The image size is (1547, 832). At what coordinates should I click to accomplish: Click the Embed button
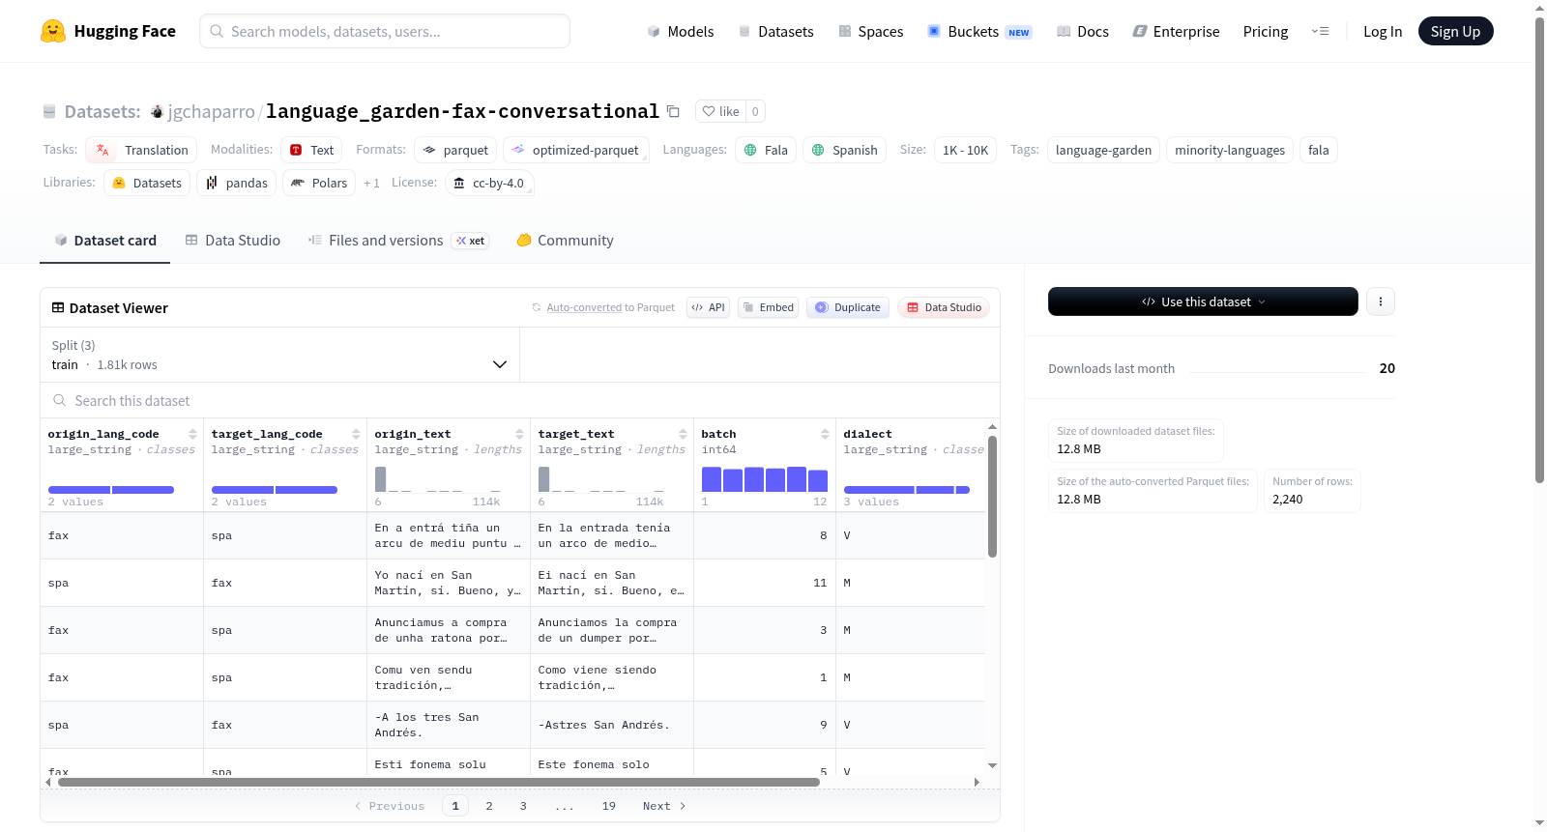click(x=768, y=307)
